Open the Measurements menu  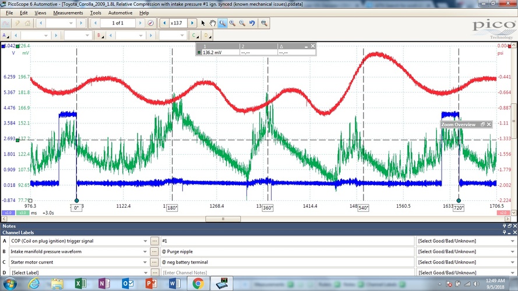tap(68, 13)
